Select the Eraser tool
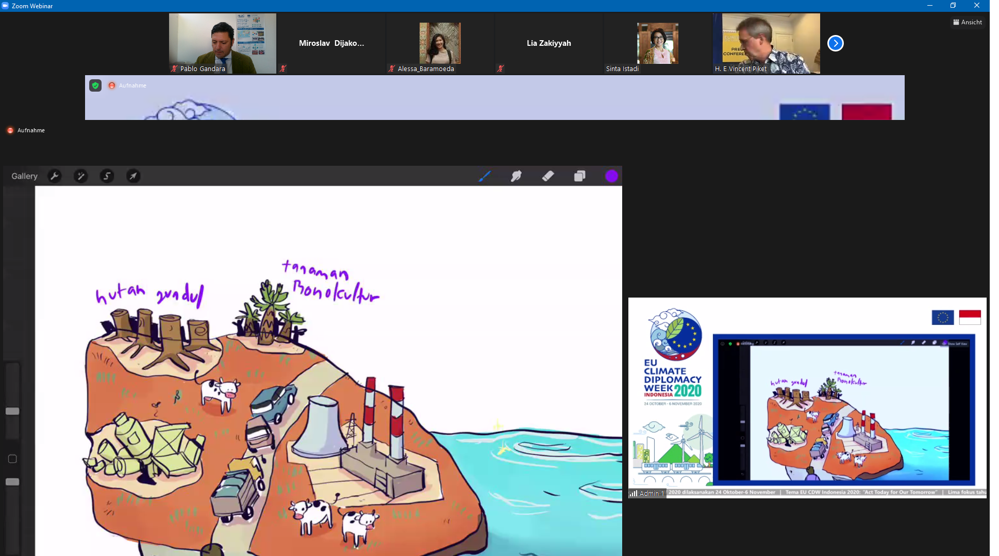This screenshot has width=999, height=556. pos(548,176)
